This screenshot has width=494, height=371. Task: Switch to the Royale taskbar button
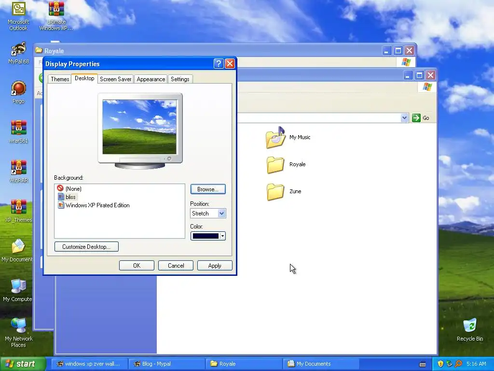tap(244, 364)
